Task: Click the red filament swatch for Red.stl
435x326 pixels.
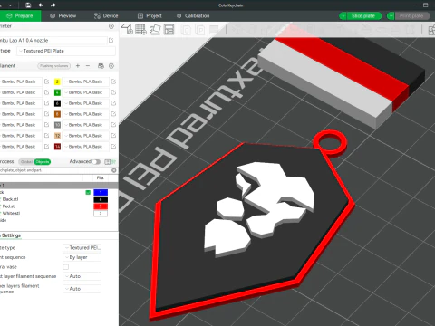Action: (101, 206)
